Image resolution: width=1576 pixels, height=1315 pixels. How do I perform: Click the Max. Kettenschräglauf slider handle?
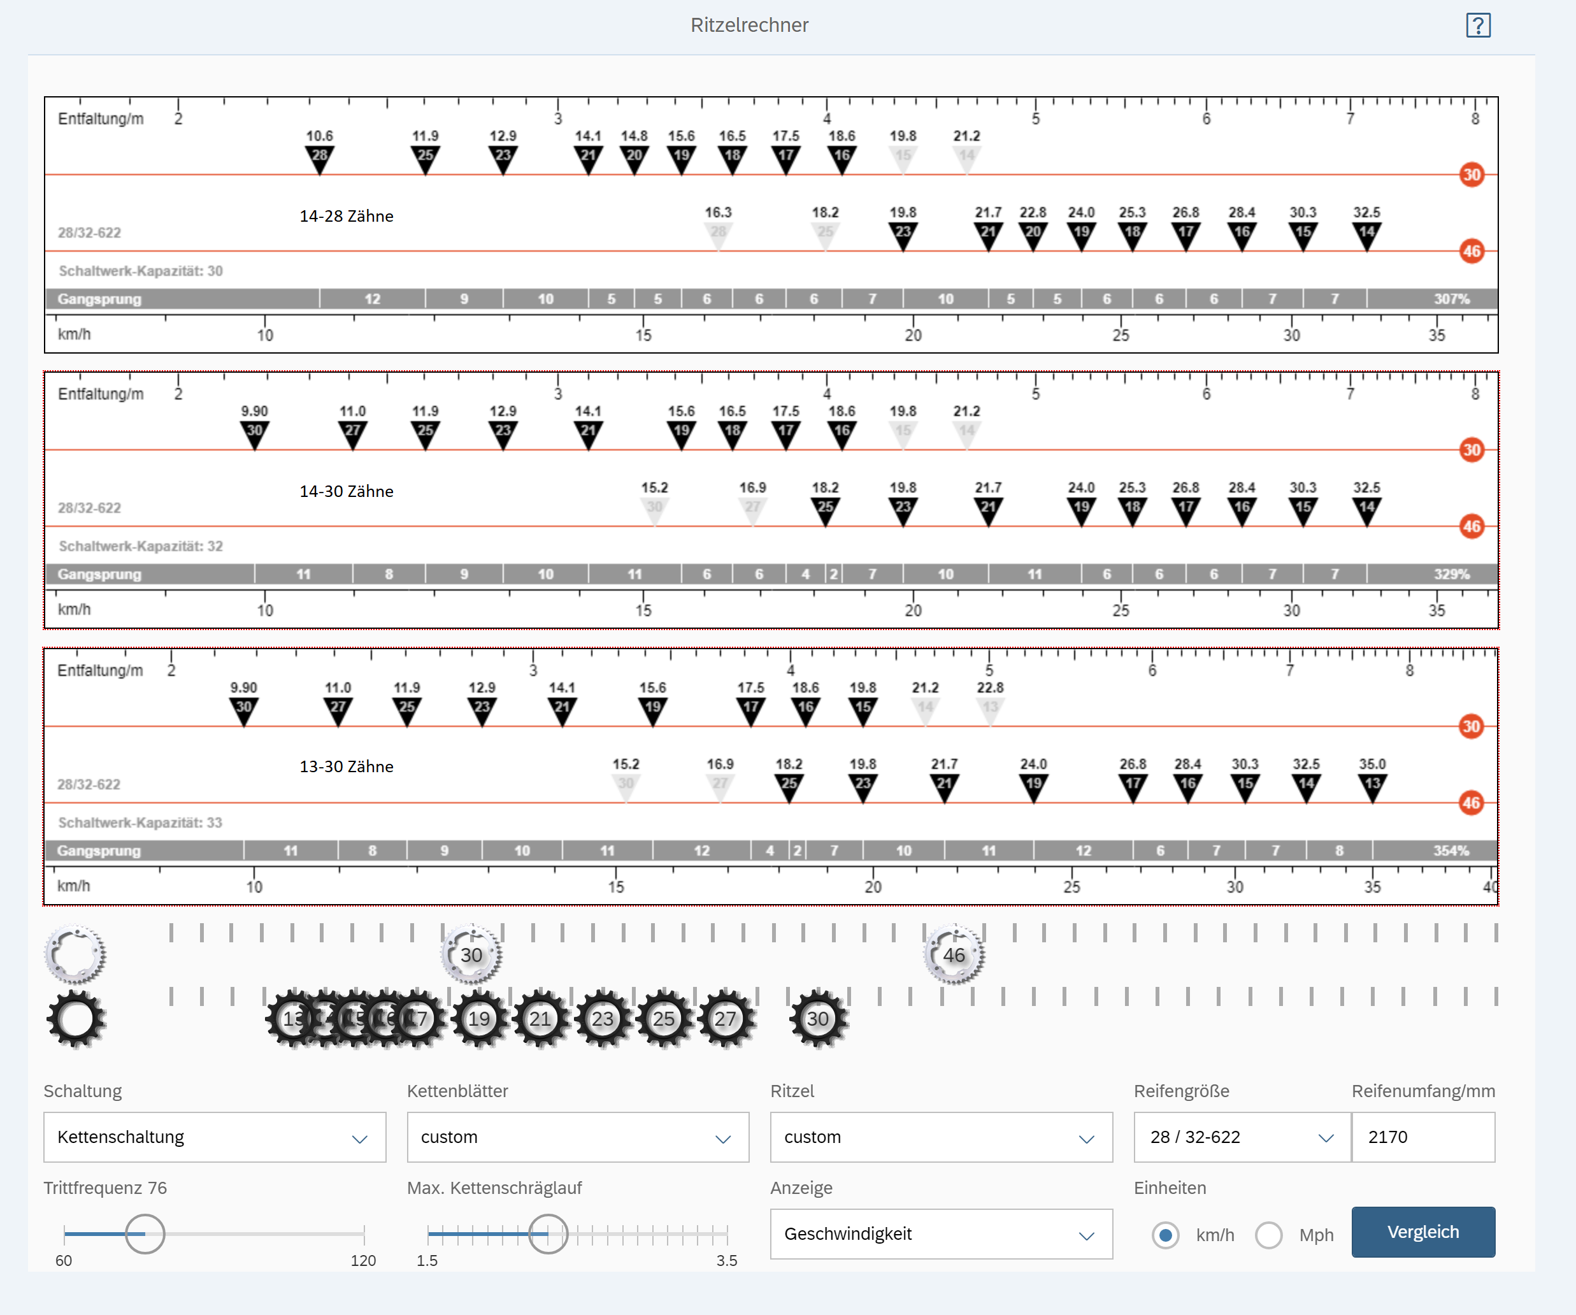(x=548, y=1233)
